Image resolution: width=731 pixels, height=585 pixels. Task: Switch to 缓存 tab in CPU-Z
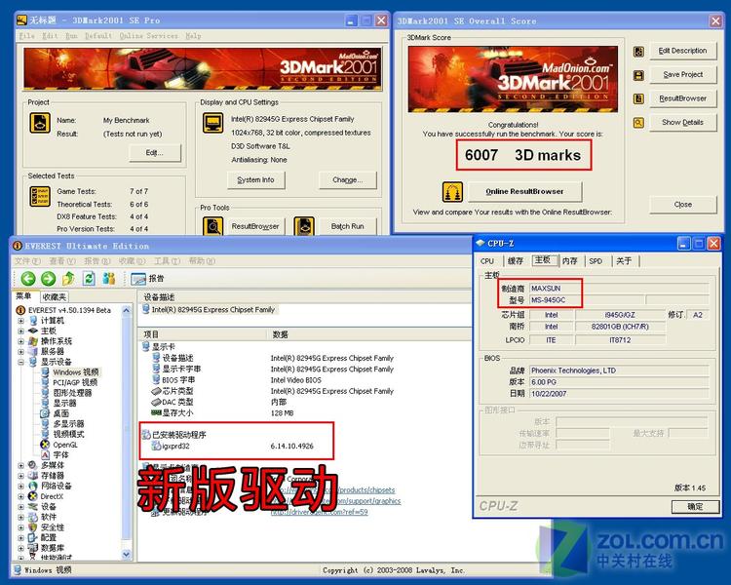click(x=516, y=261)
